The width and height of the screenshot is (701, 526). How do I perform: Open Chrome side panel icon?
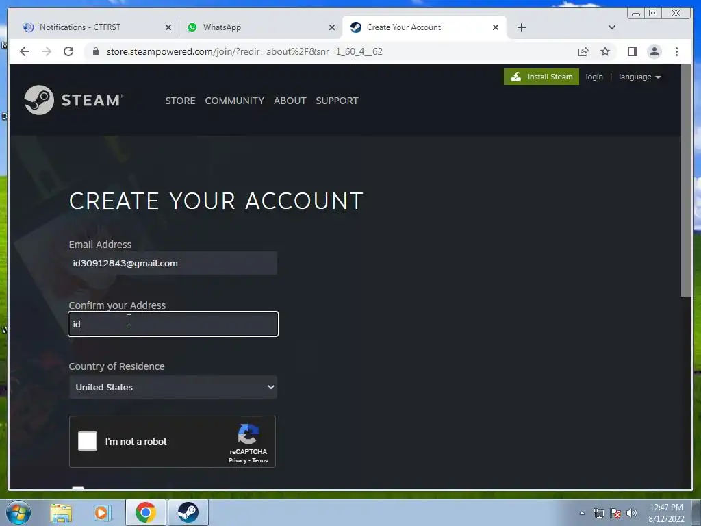[x=632, y=51]
